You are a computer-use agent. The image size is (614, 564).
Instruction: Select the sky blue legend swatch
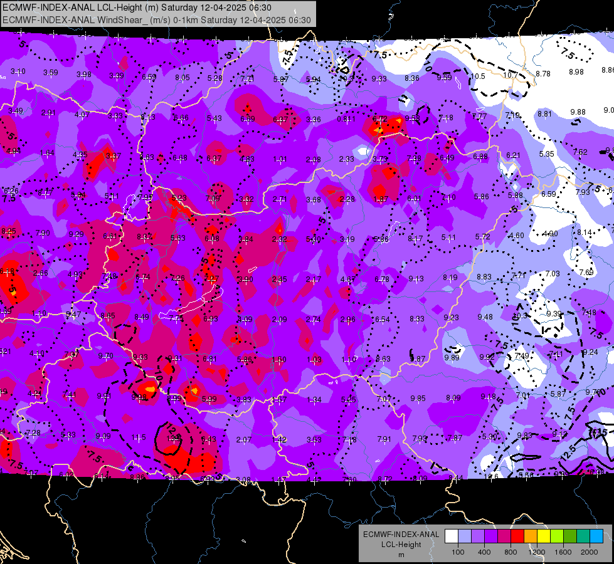(596, 536)
